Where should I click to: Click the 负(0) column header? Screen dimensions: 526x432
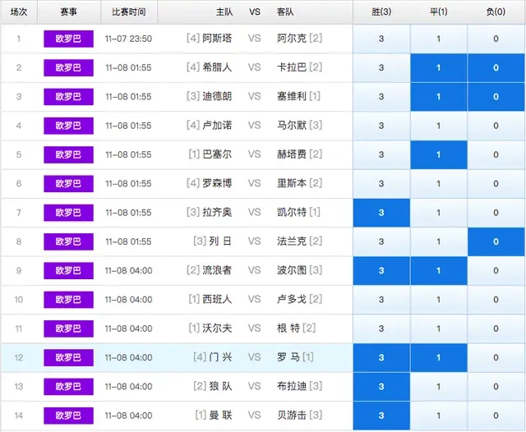pyautogui.click(x=496, y=12)
